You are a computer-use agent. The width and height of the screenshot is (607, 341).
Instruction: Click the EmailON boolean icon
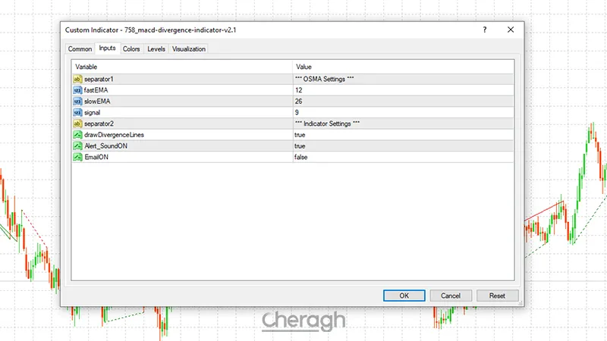click(77, 157)
